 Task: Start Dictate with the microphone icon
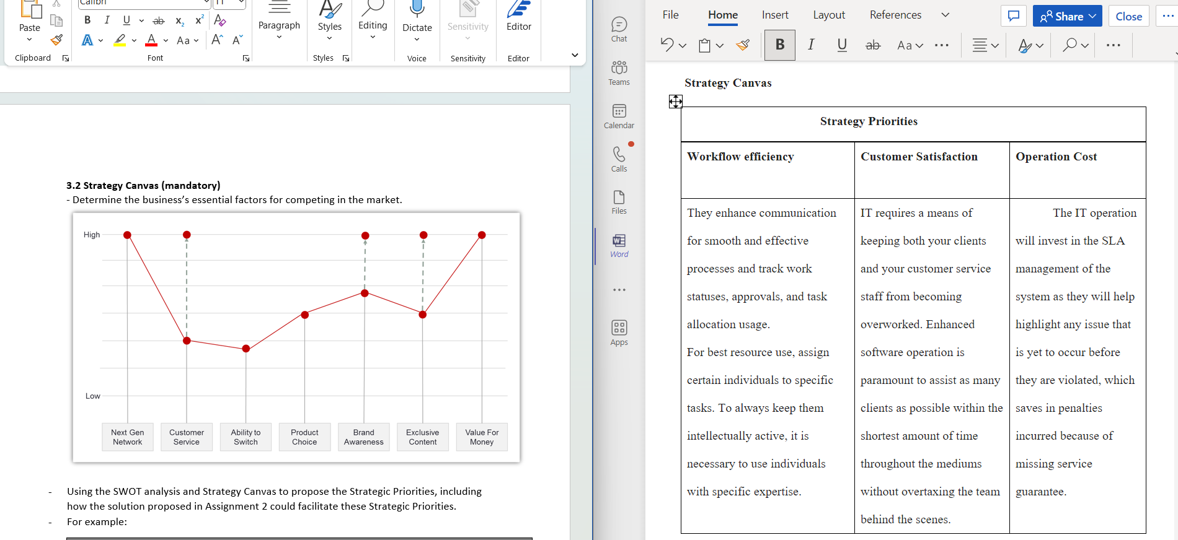[417, 9]
